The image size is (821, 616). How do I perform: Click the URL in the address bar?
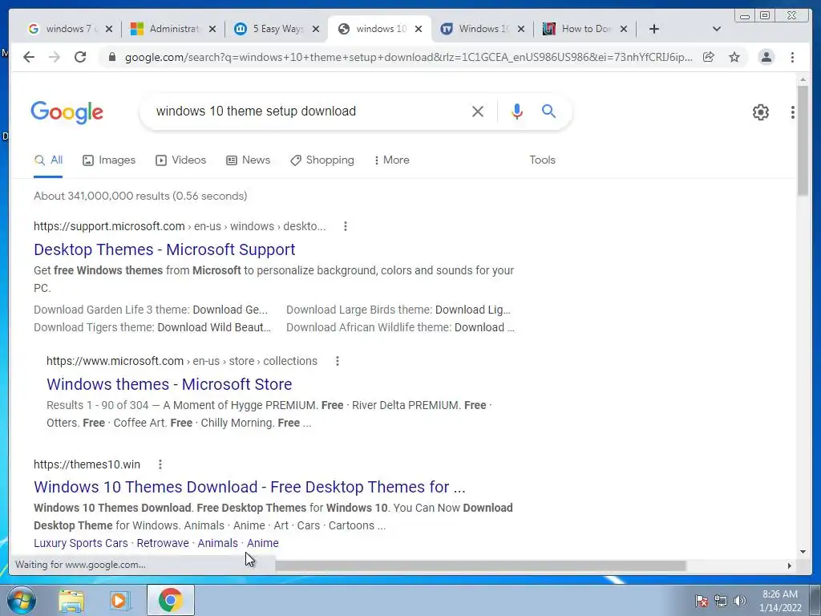pyautogui.click(x=408, y=57)
